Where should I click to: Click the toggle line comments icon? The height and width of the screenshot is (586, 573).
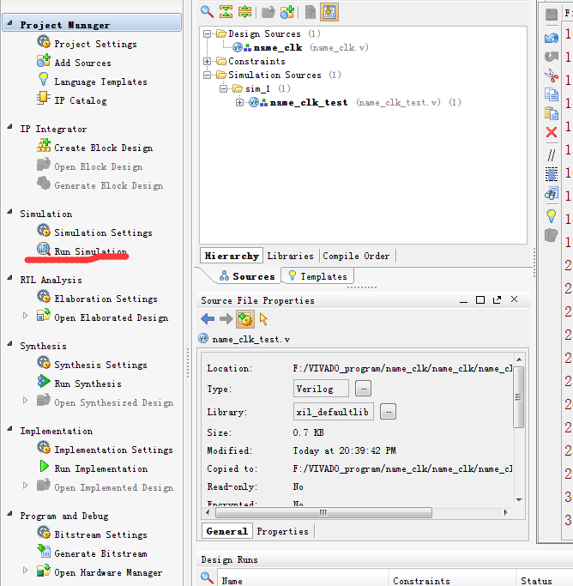(x=552, y=154)
